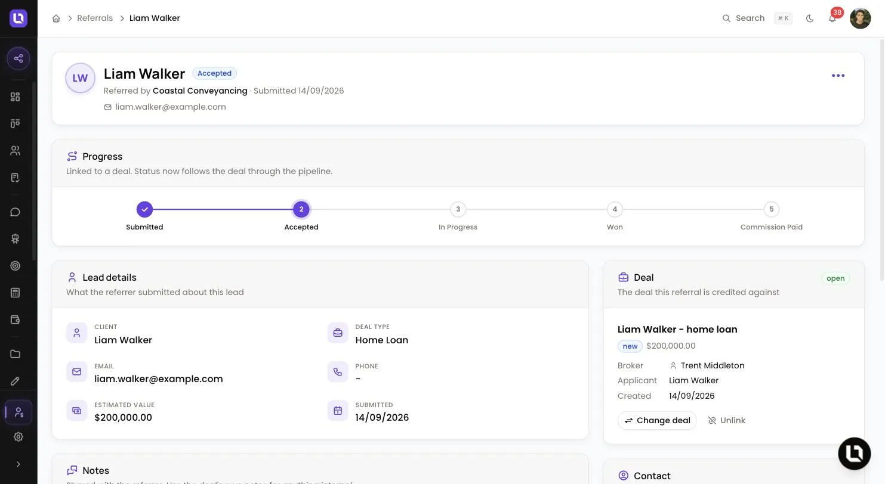The height and width of the screenshot is (484, 885).
Task: Click the Accepted step 2 marker
Action: [301, 209]
